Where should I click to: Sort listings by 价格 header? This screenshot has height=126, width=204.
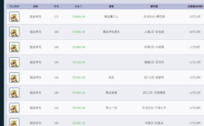coord(78,6)
